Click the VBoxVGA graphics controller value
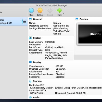 [60, 69]
